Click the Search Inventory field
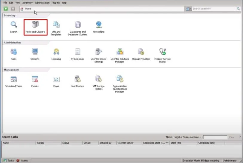Viewport: 243px width, 163px height. pos(214,9)
